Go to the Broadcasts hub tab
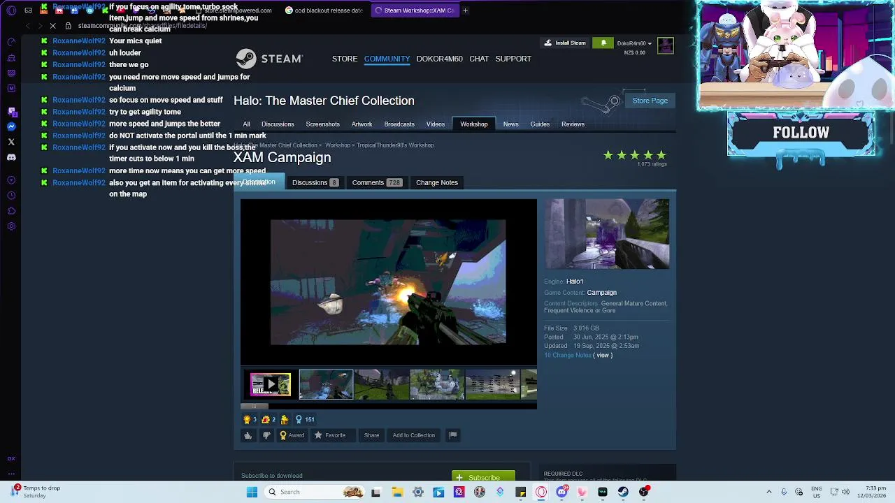 pyautogui.click(x=399, y=124)
